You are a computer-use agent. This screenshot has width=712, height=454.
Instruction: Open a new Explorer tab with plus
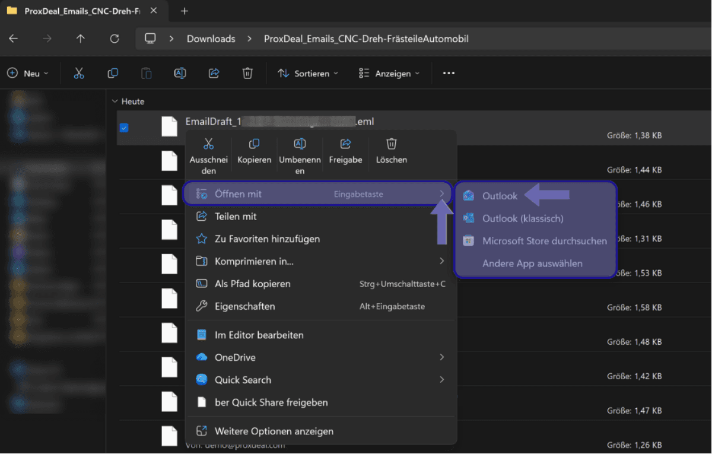[x=184, y=11]
